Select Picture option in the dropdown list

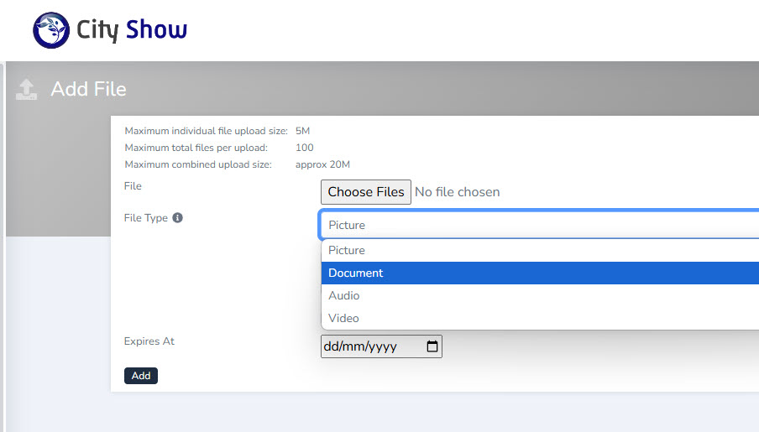[347, 250]
